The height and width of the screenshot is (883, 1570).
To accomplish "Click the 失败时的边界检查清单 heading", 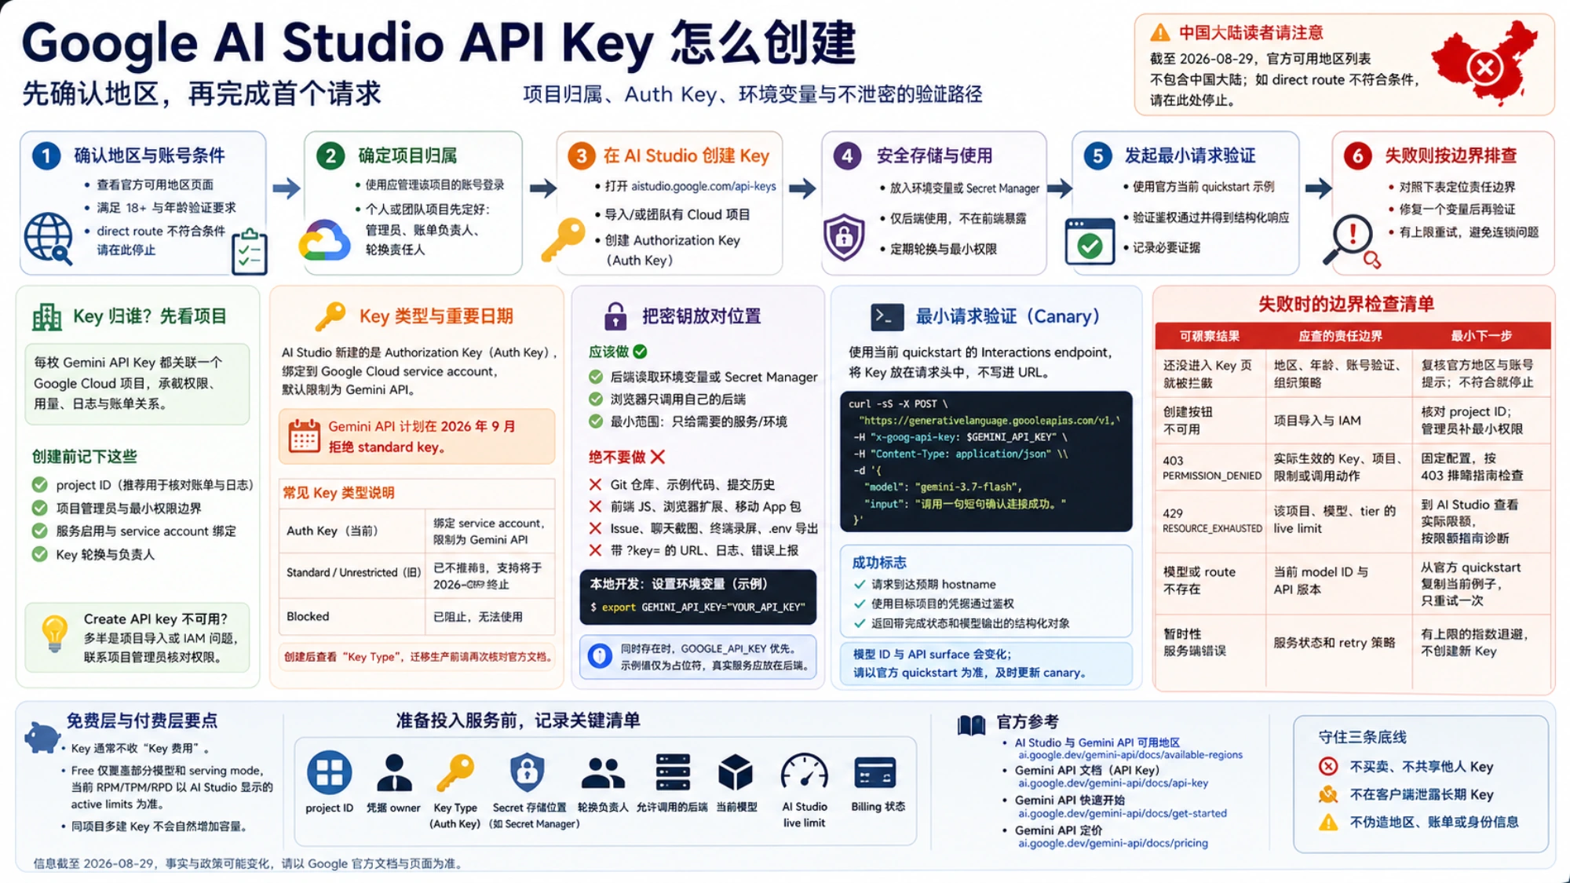I will click(1345, 305).
